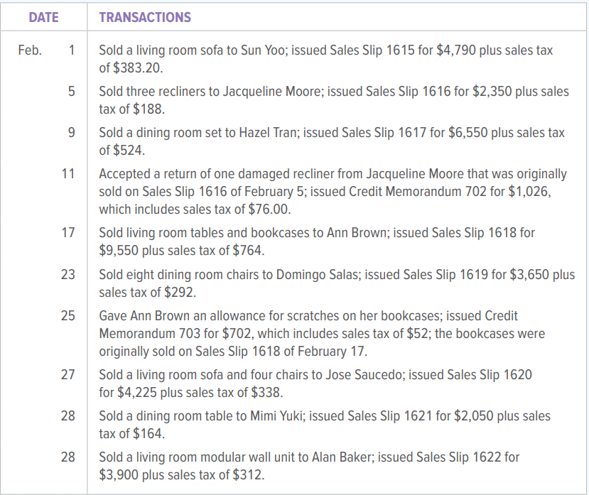Click the DATE column header

(43, 17)
